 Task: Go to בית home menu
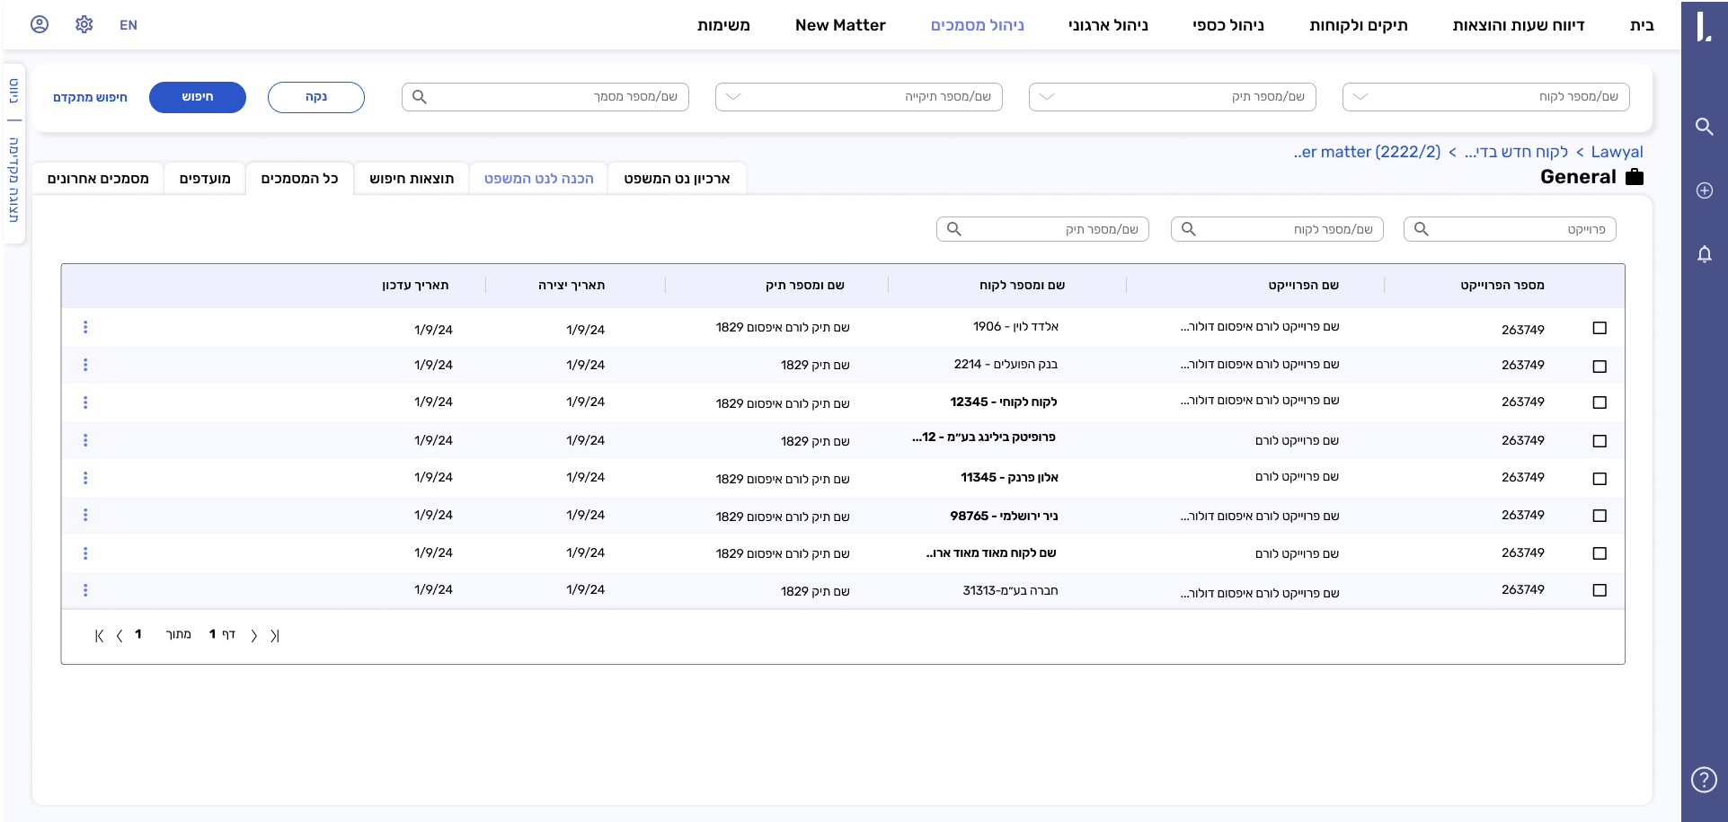(x=1642, y=25)
